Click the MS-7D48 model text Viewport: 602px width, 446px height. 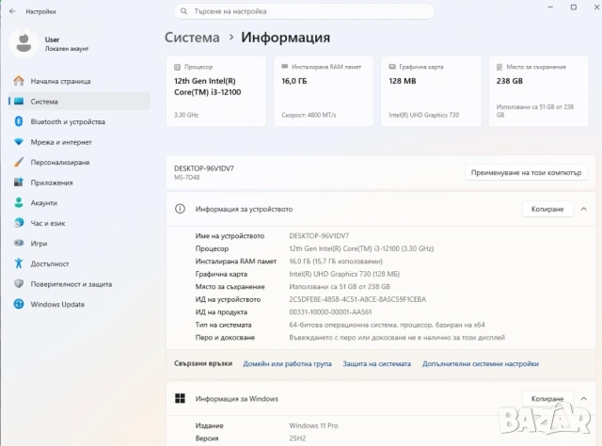(186, 178)
